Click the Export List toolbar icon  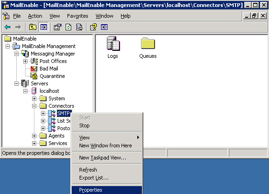(80, 27)
